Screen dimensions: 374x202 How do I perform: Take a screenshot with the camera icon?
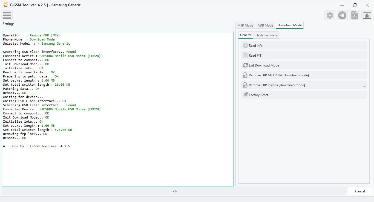pyautogui.click(x=367, y=15)
